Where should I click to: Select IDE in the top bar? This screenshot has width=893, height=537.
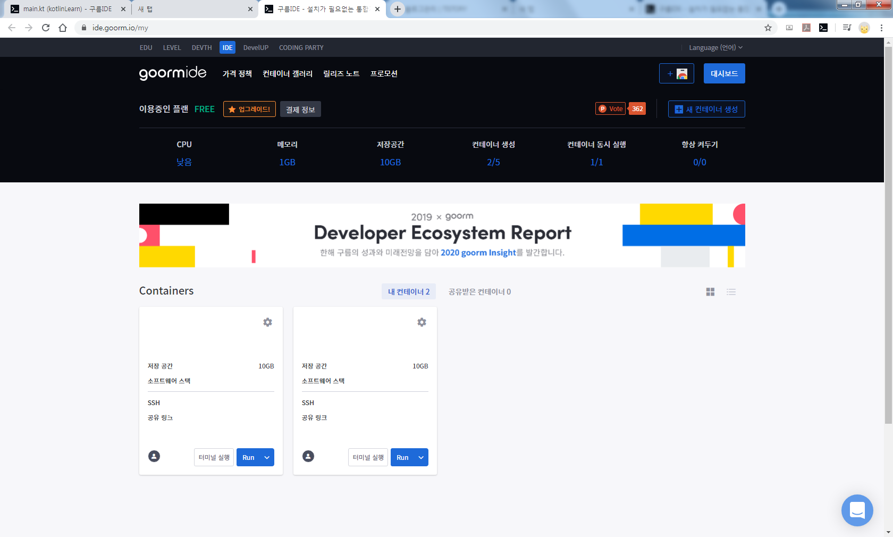tap(228, 47)
